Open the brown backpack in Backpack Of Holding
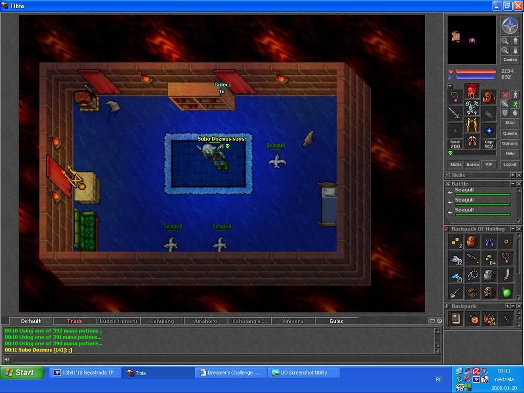This screenshot has height=393, width=524. [472, 242]
